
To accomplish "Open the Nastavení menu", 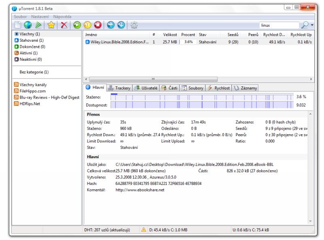I will (x=40, y=17).
